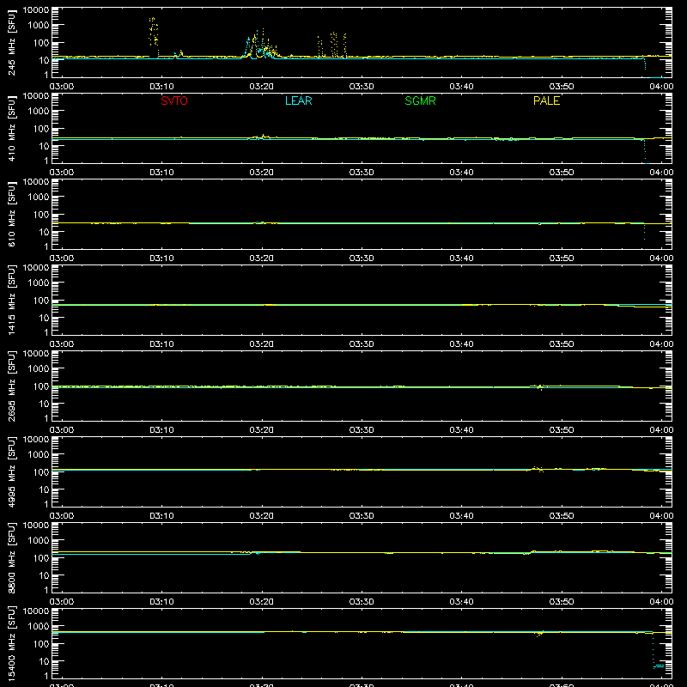Click the 1000 tick of 410 MHz panel
This screenshot has width=687, height=687.
(x=39, y=112)
